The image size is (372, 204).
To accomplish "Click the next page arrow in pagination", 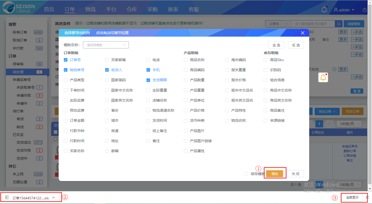I will [329, 124].
